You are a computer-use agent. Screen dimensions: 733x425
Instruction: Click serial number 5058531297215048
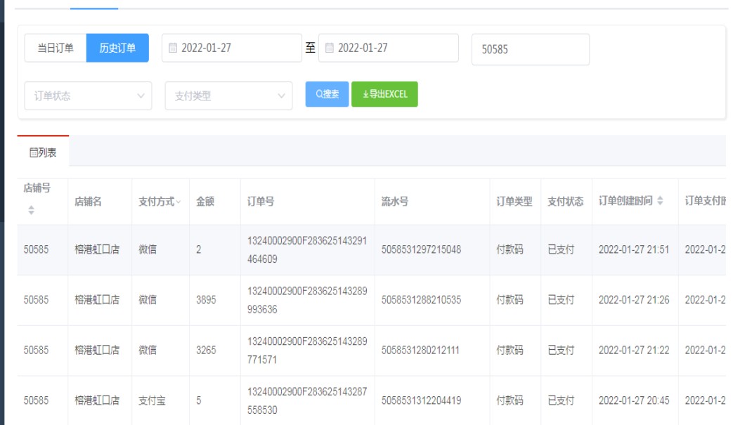pyautogui.click(x=421, y=249)
